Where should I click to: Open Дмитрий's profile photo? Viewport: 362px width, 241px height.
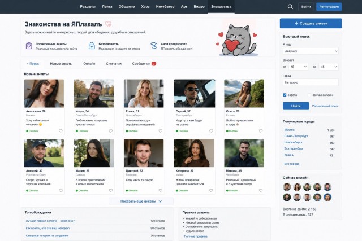tap(144, 153)
